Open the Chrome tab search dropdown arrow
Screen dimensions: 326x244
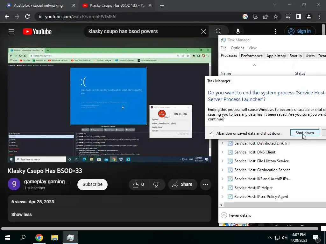pos(275,5)
